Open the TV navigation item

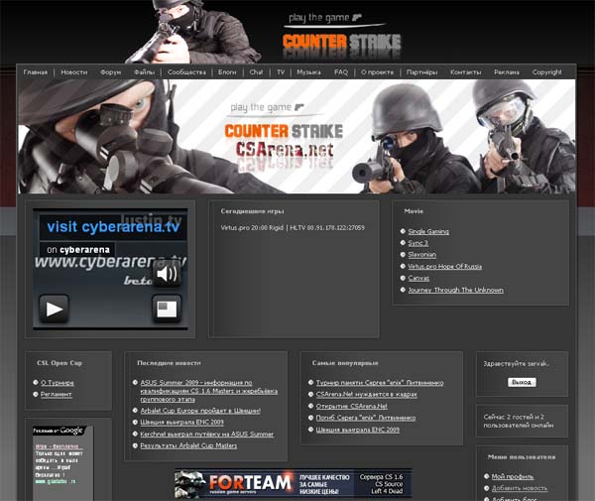click(x=281, y=72)
